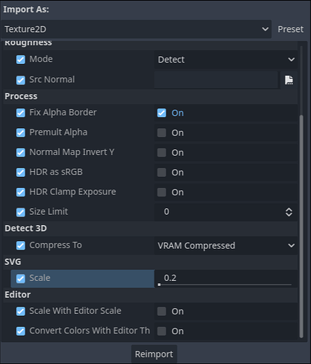Click the SVG Scale slider track
The width and height of the screenshot is (311, 364).
tap(225, 285)
